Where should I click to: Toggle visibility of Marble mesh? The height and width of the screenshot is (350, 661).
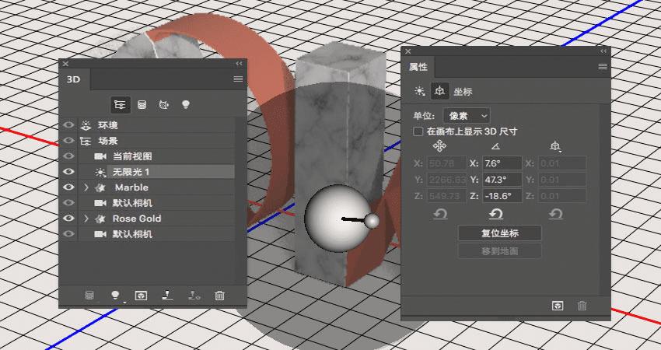(68, 187)
